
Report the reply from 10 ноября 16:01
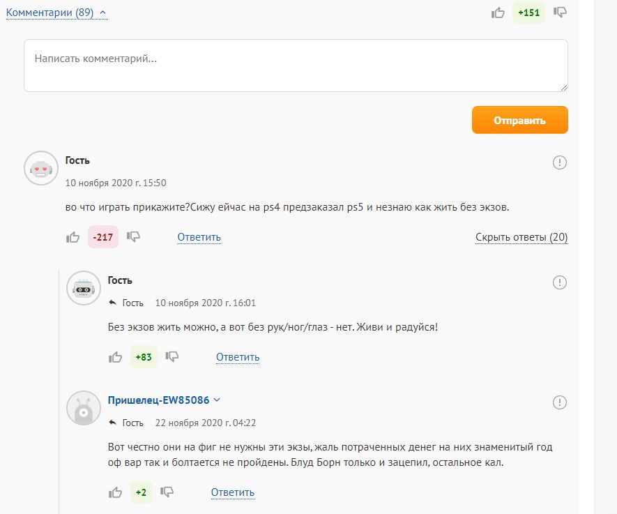click(x=560, y=282)
